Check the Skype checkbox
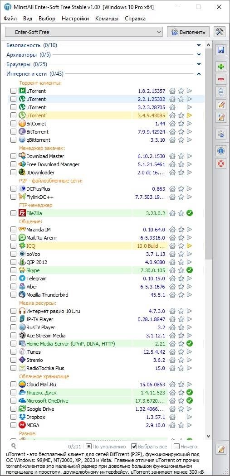The height and width of the screenshot is (476, 230). point(14,270)
